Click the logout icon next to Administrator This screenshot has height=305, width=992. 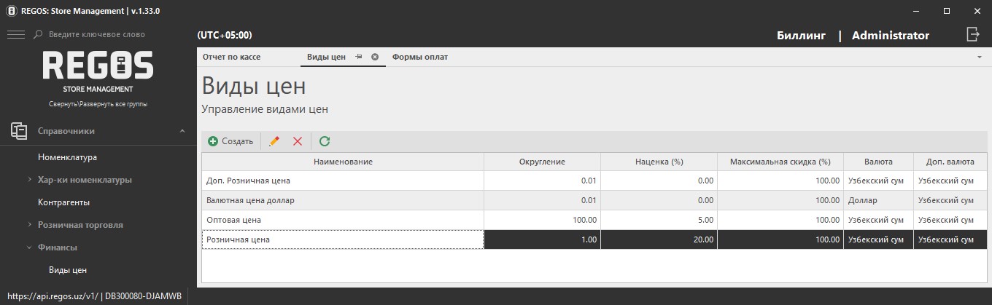[x=972, y=34]
